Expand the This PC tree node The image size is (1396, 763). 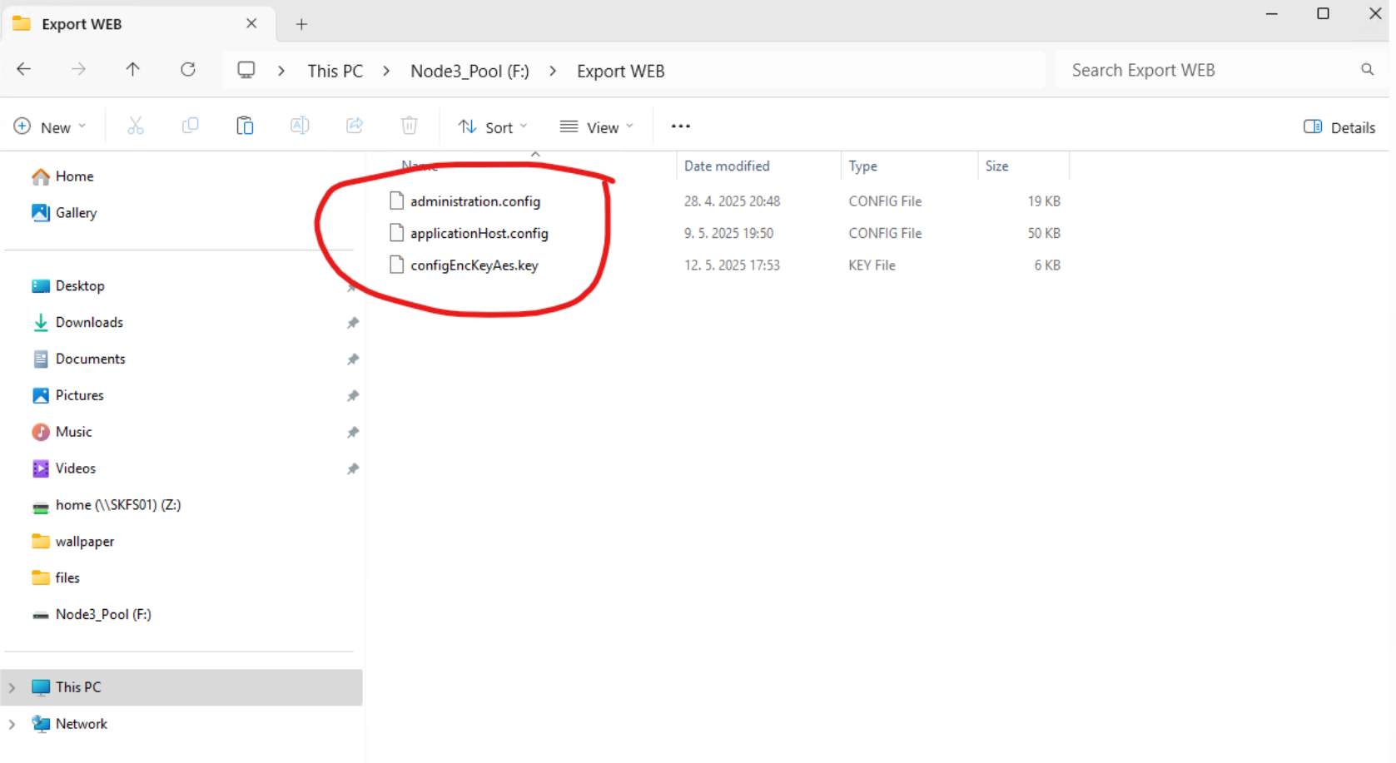point(12,687)
